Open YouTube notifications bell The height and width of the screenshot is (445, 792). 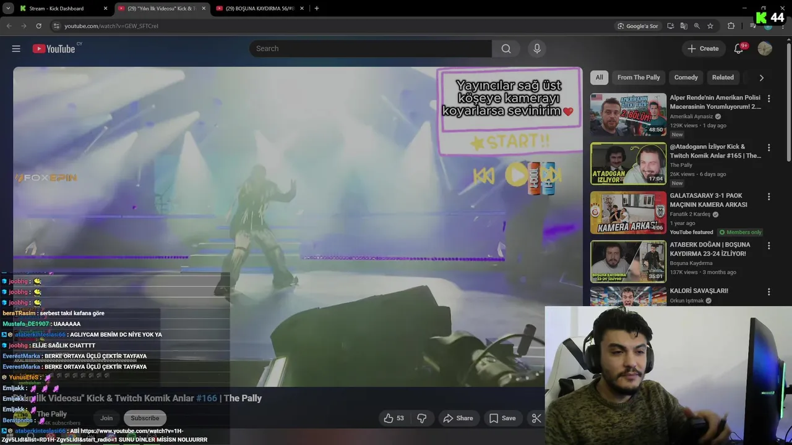[738, 49]
